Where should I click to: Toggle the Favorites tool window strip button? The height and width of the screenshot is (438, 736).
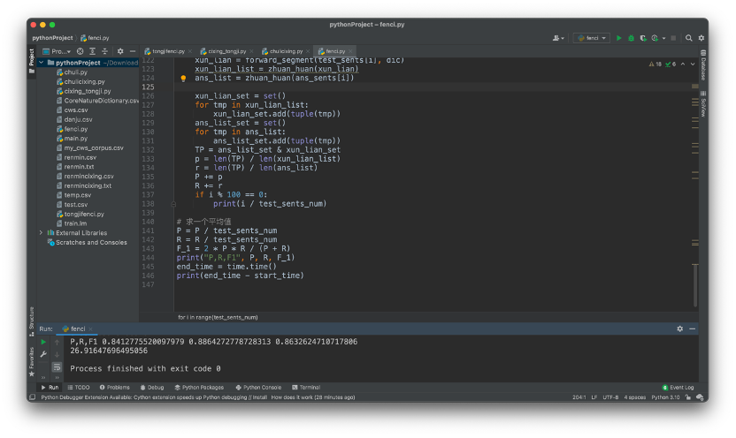tap(32, 362)
